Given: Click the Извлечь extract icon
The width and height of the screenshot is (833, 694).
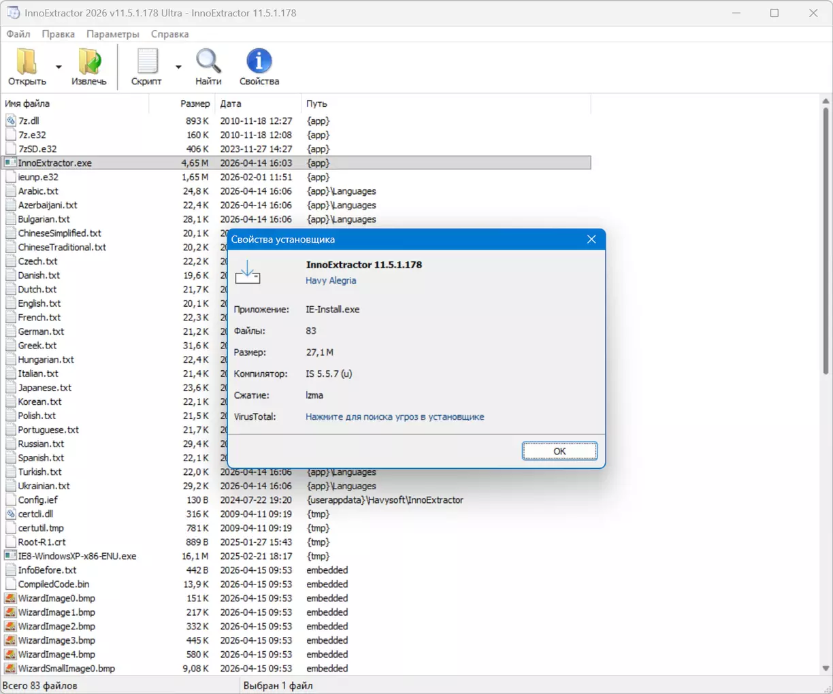Looking at the screenshot, I should pyautogui.click(x=89, y=62).
